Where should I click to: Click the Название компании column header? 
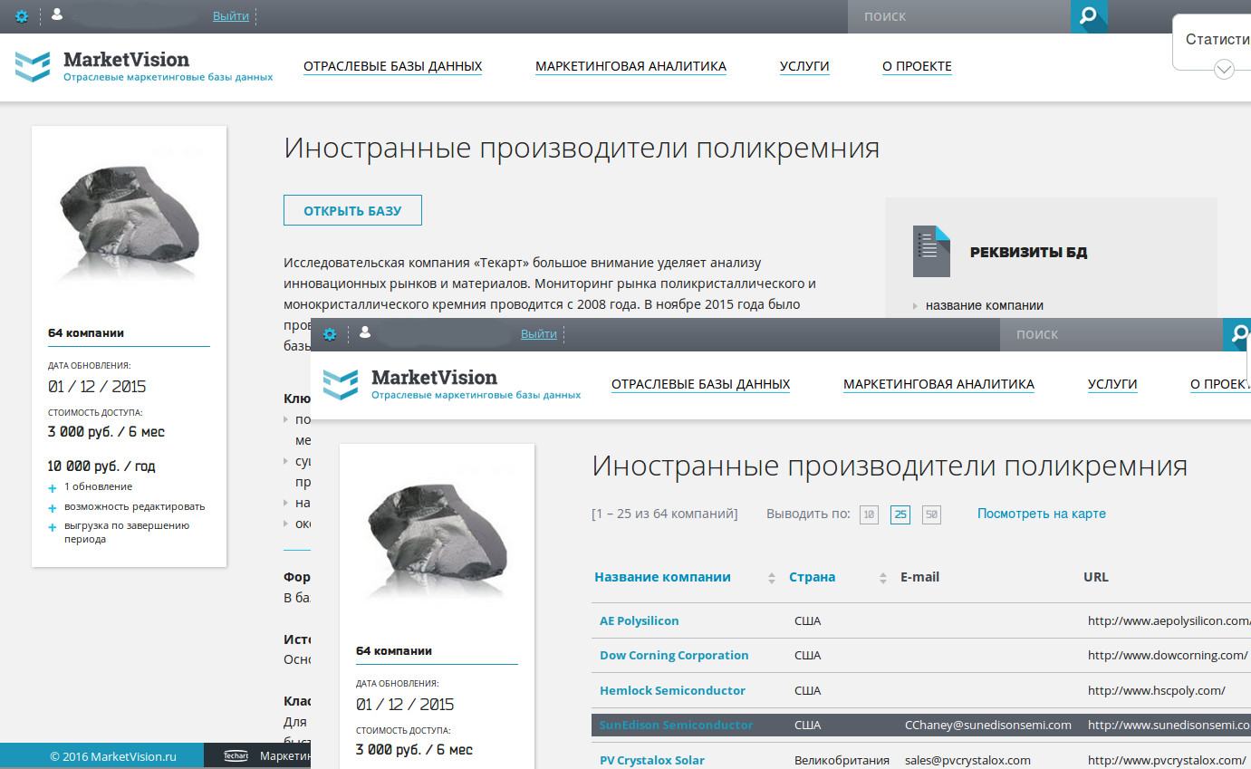click(x=662, y=577)
